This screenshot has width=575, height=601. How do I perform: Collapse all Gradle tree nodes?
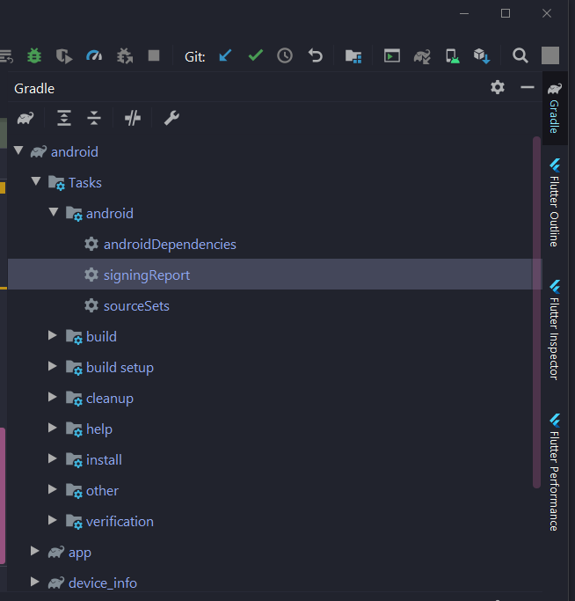(94, 118)
